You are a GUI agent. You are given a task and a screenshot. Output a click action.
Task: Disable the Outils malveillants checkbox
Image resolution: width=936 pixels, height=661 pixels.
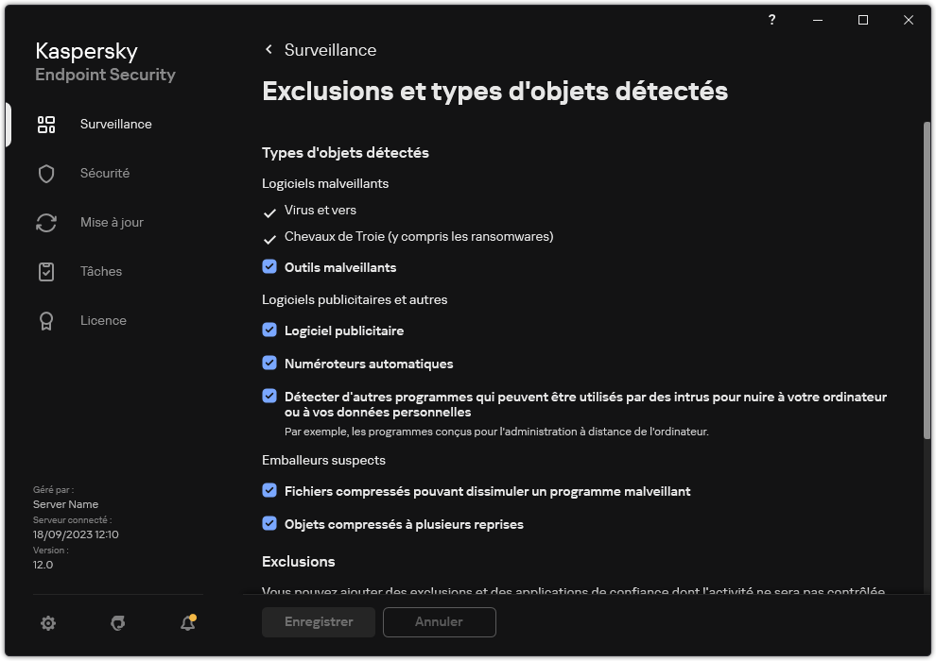(x=270, y=267)
